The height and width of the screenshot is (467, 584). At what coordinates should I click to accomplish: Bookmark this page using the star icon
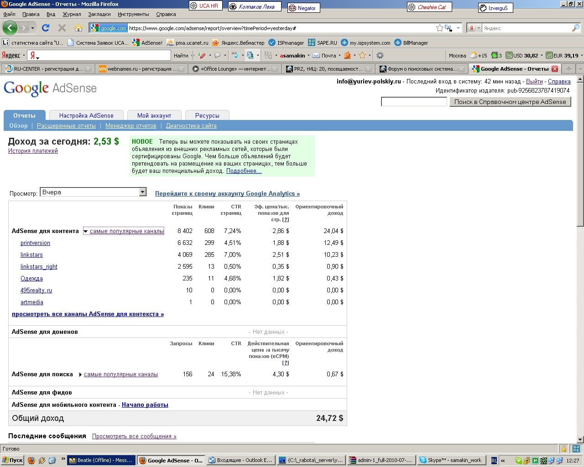(x=439, y=28)
